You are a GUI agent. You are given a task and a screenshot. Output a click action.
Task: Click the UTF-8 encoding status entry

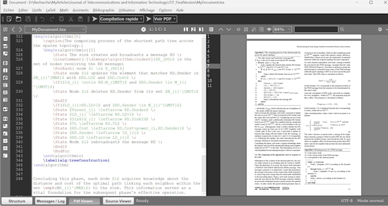coord(347,201)
